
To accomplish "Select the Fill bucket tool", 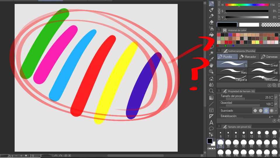I will pos(211,35).
